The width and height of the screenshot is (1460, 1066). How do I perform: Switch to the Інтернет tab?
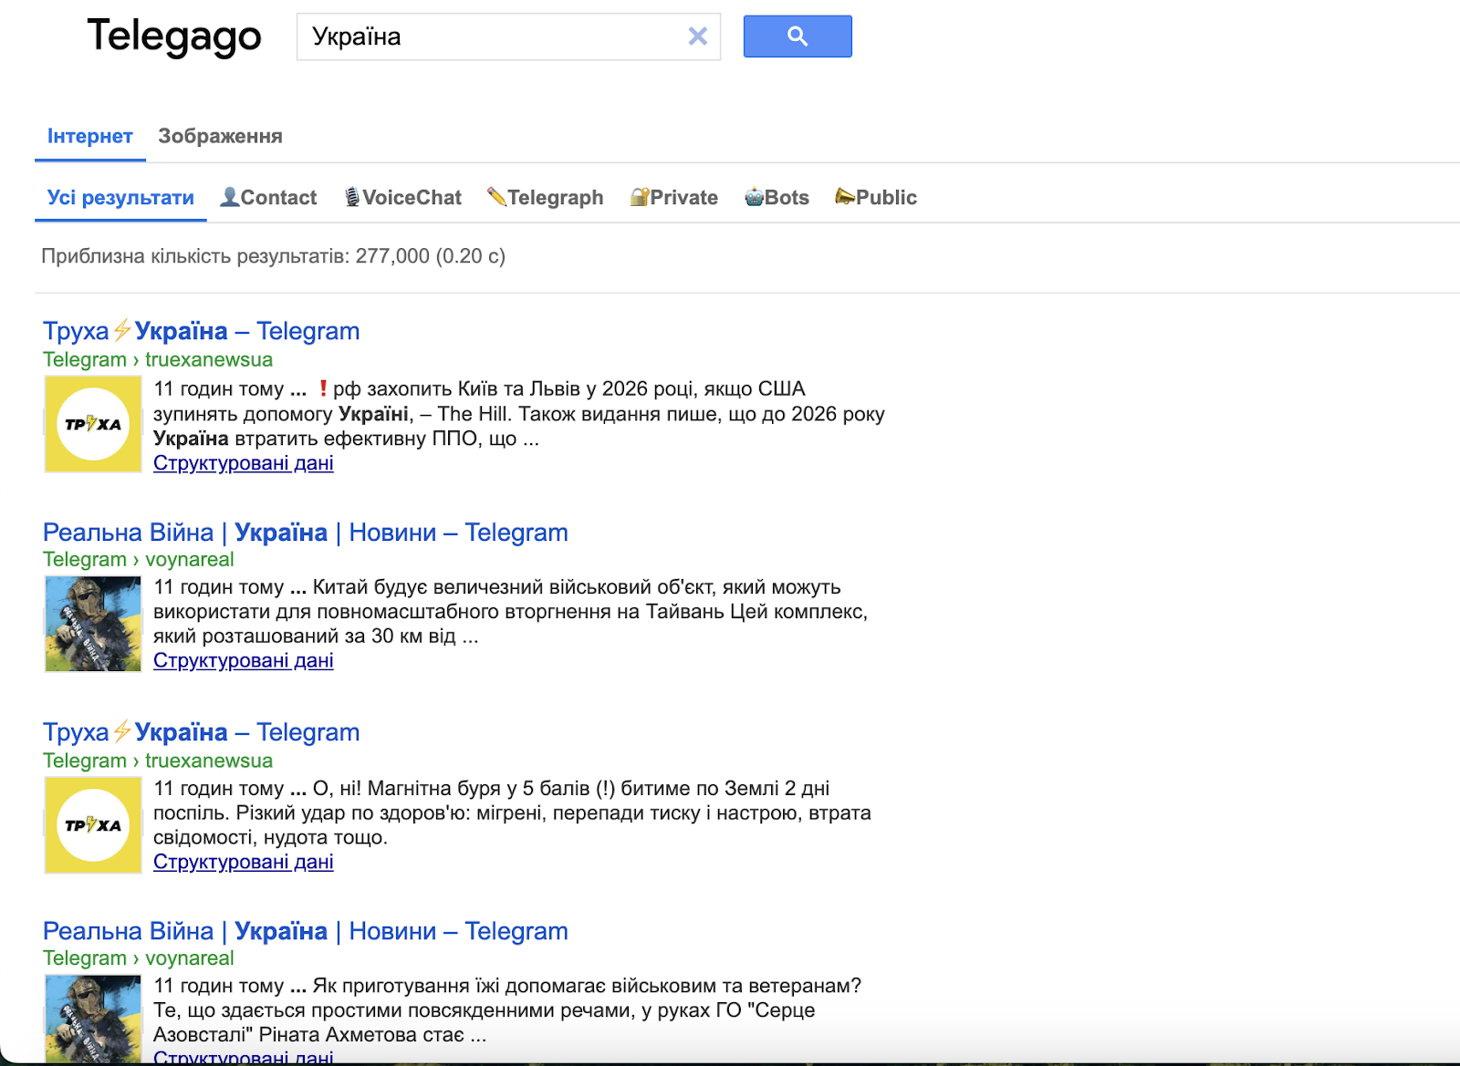click(x=90, y=137)
